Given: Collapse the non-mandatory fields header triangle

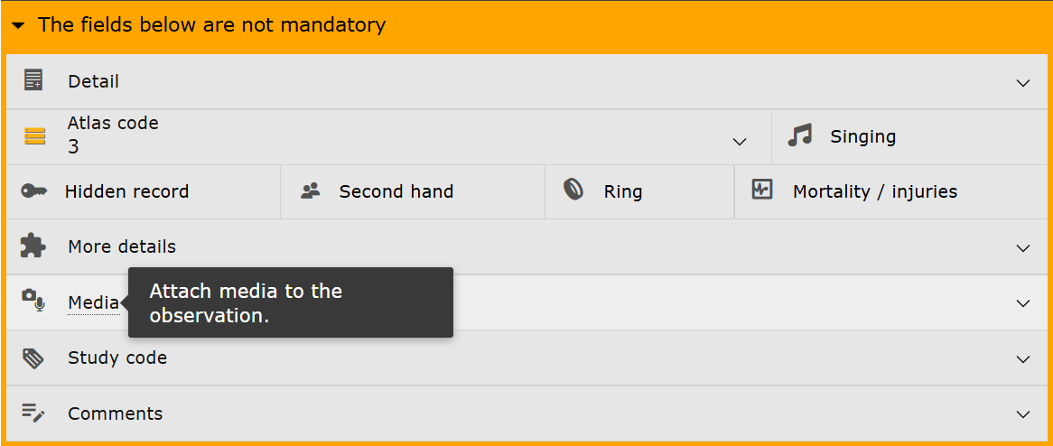Looking at the screenshot, I should pyautogui.click(x=18, y=26).
